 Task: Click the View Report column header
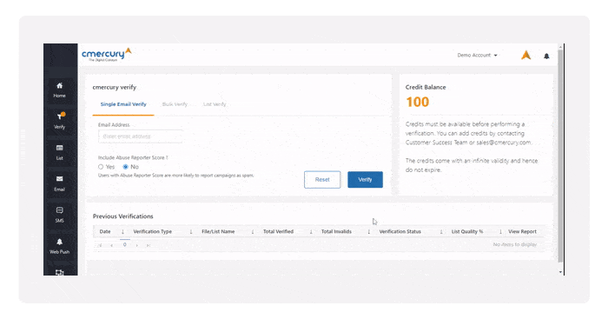[522, 232]
